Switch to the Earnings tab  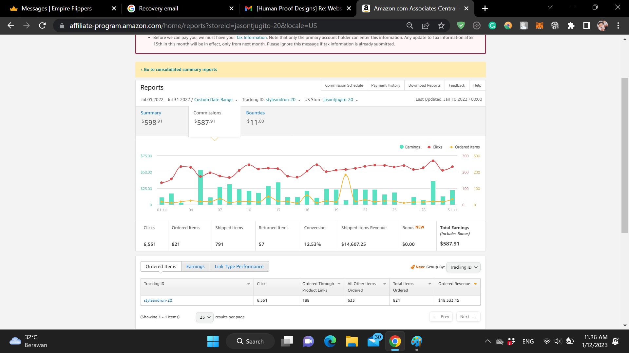coord(195,266)
